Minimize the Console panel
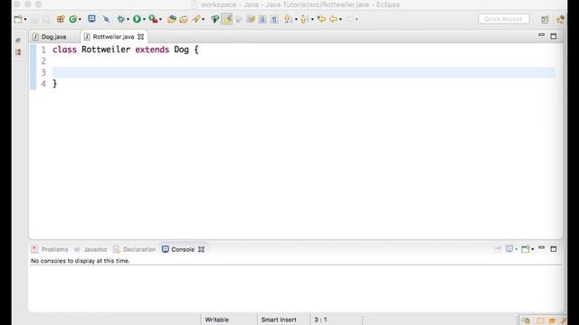Screen dimensions: 579x325 coord(541,248)
